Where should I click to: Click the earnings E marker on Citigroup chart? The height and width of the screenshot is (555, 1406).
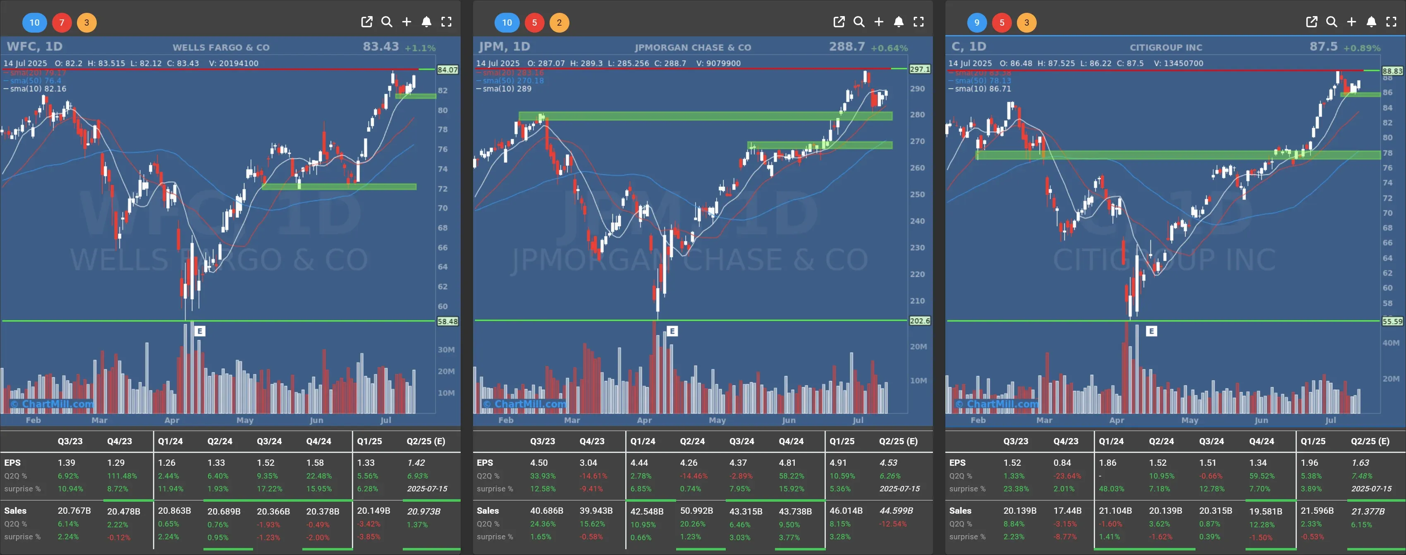click(x=1152, y=331)
